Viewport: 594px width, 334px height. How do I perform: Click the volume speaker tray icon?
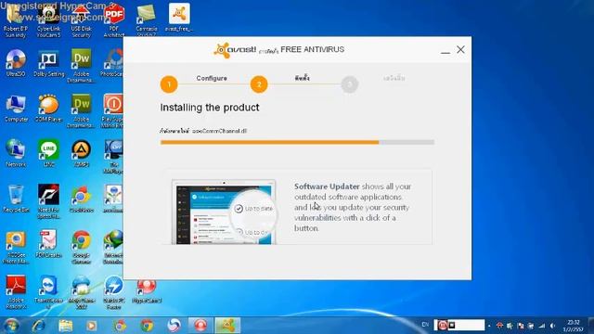tap(552, 326)
